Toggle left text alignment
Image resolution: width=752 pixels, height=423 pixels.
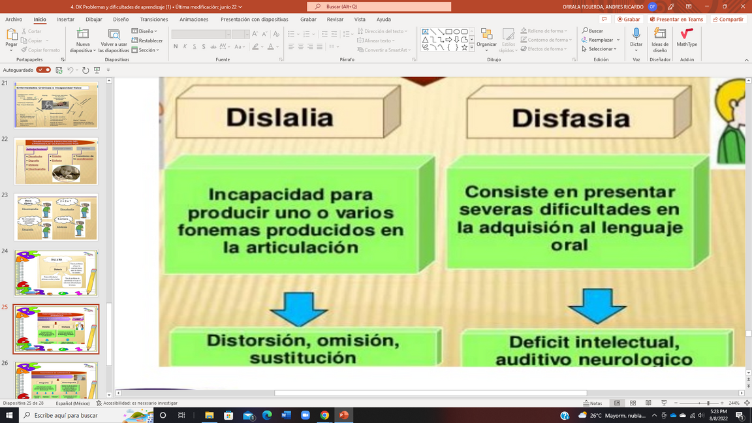click(x=291, y=46)
